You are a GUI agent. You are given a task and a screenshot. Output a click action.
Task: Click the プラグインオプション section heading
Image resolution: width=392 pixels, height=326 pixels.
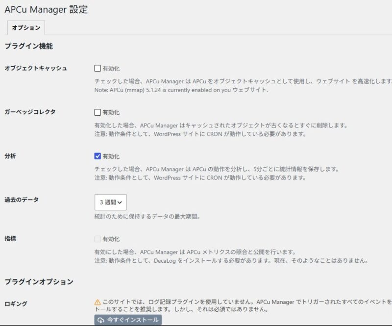(x=39, y=282)
